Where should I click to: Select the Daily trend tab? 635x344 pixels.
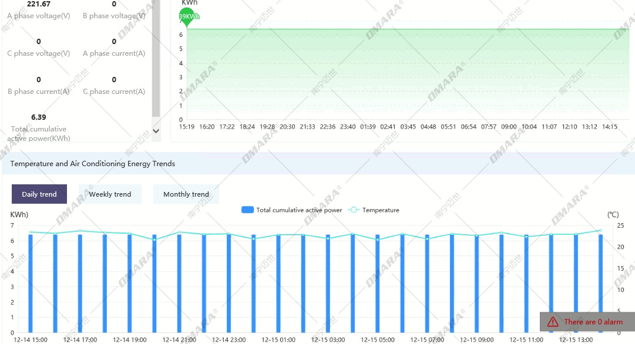pos(39,194)
